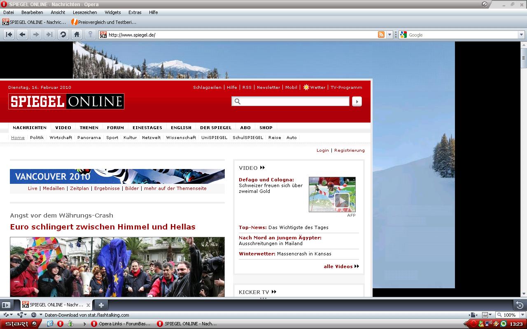
Task: Open the VANCOUVER 2010 banner
Action: 117,176
